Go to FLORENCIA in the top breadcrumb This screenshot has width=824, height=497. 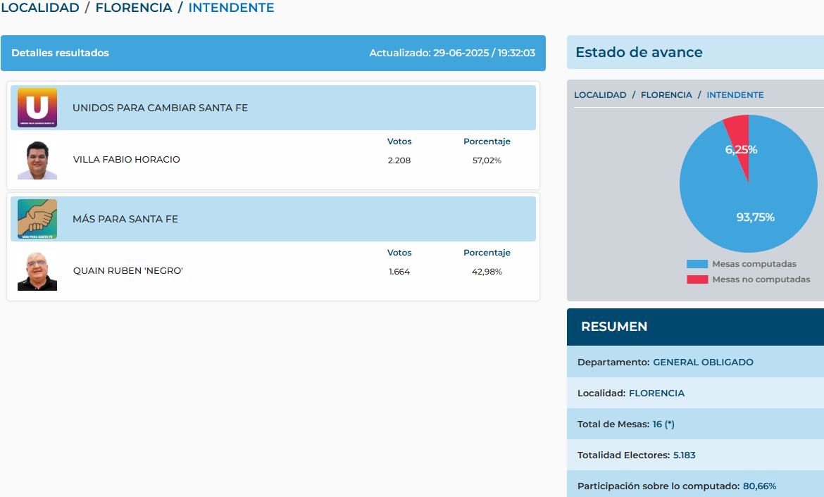pos(134,8)
